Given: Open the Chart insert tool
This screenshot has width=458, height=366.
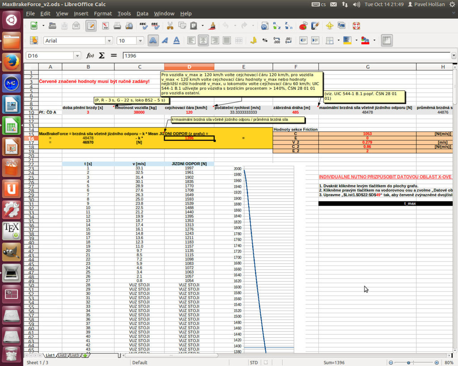Looking at the screenshot, I should [304, 25].
